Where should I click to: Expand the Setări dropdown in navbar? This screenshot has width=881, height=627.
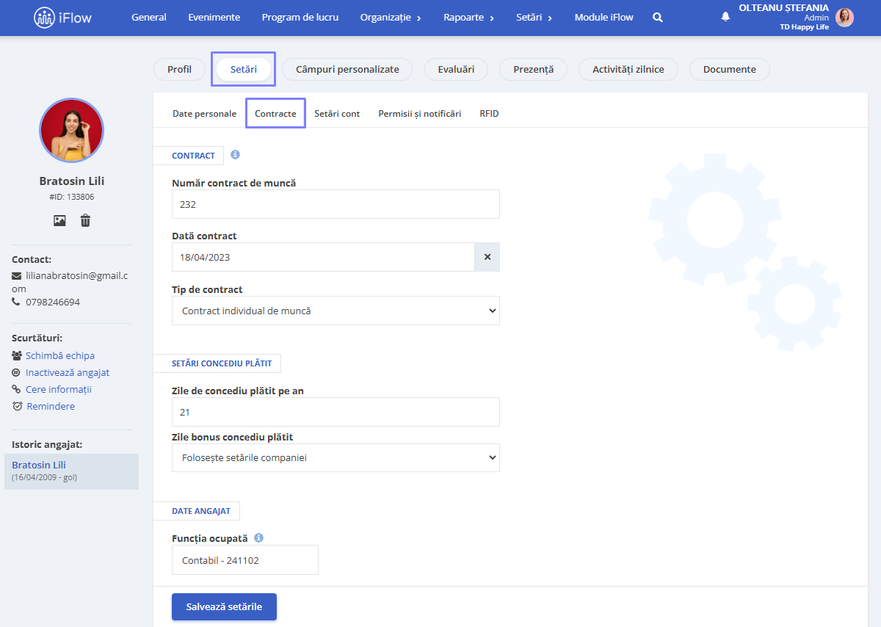point(534,17)
